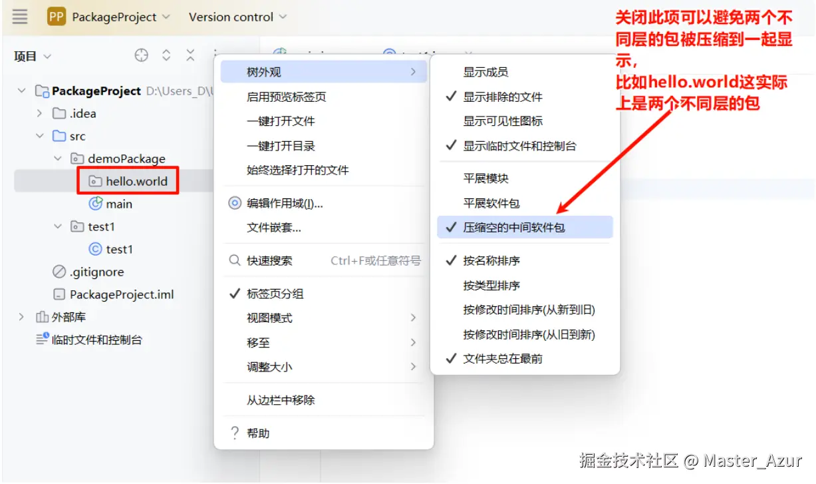Click the locate-in-tree crosshair icon
This screenshot has height=484, width=816.
click(x=142, y=56)
